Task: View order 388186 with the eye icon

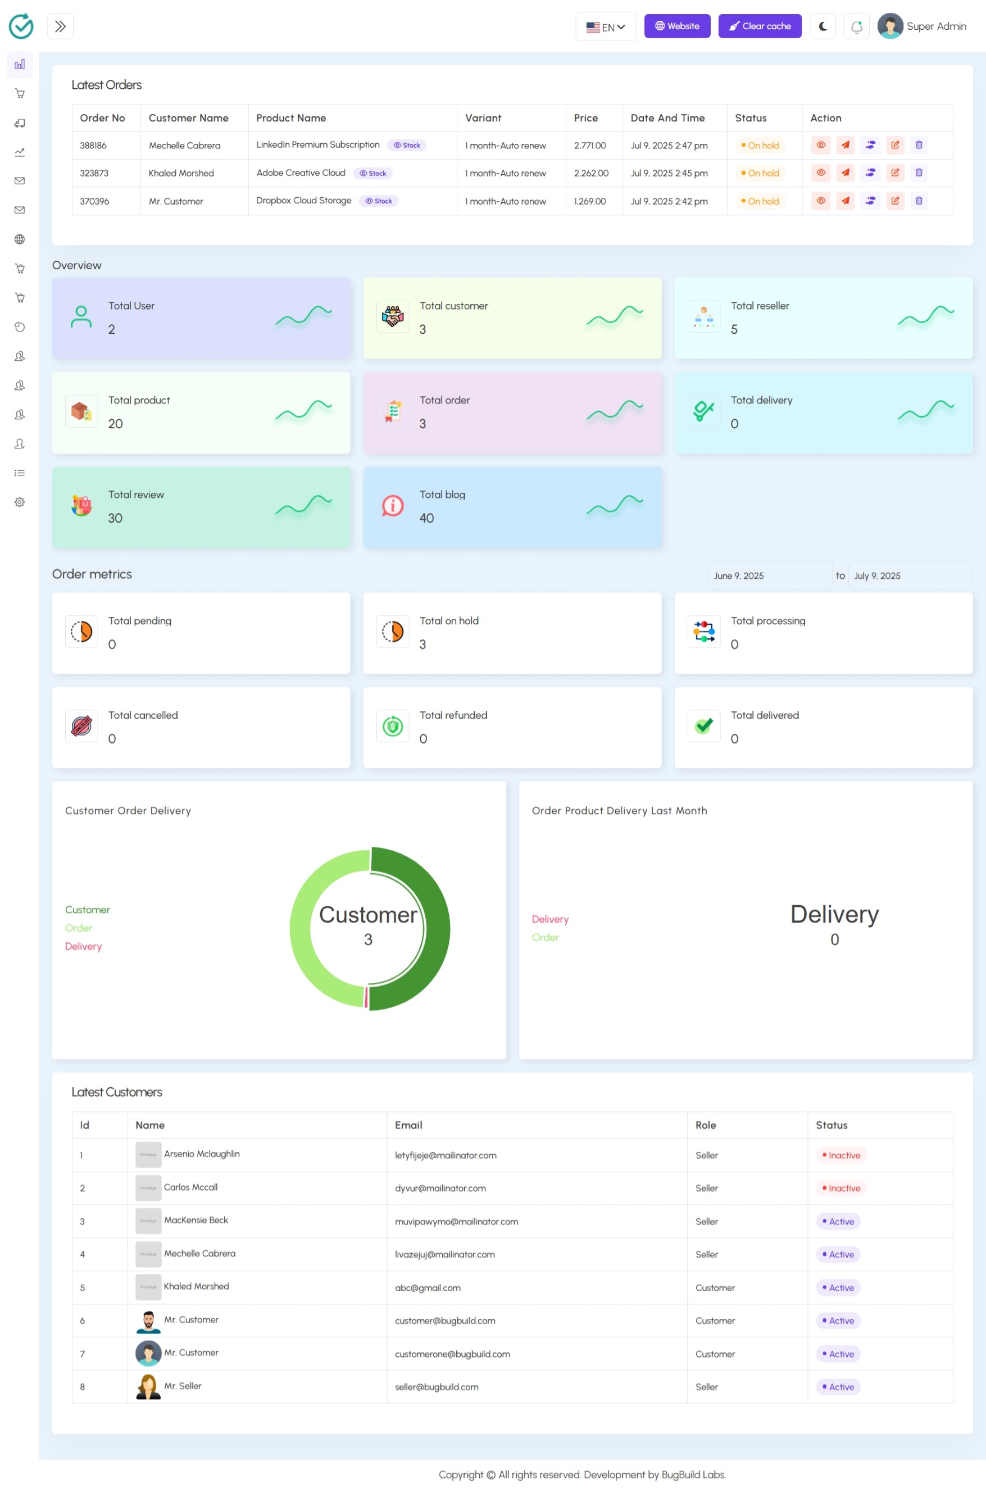Action: (x=821, y=146)
